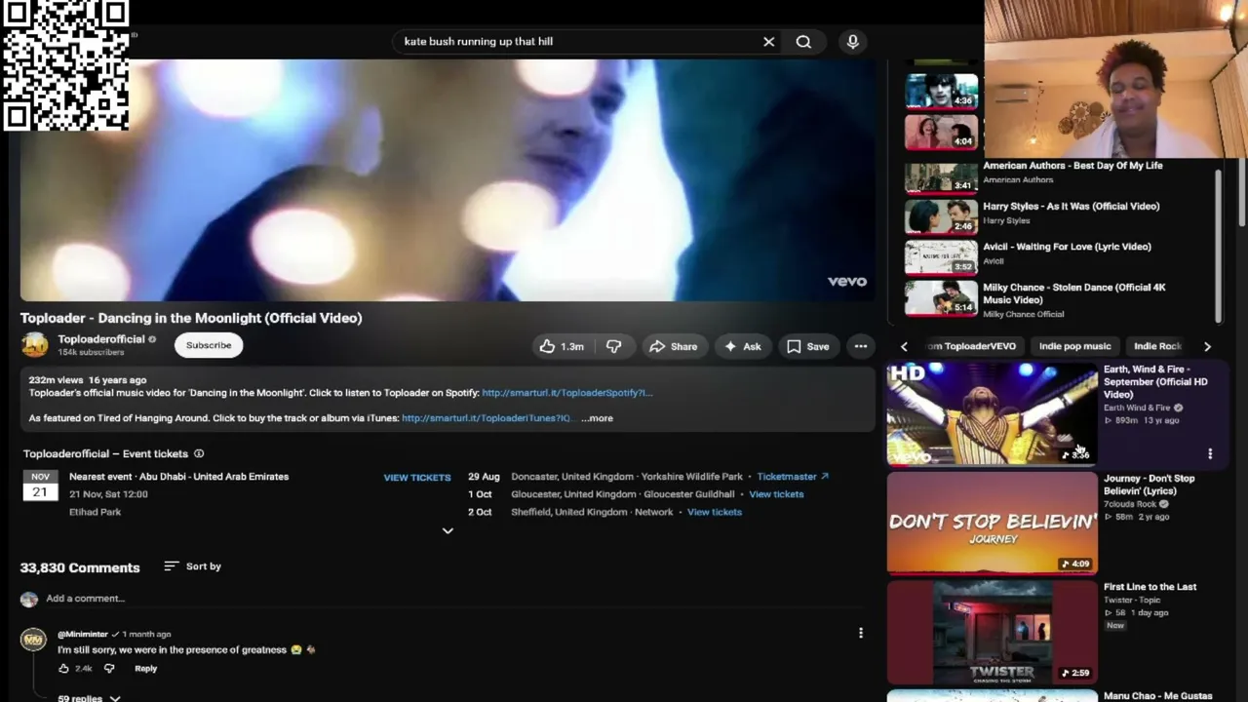The height and width of the screenshot is (702, 1248).
Task: Click the Milky Chance playlist thumbnail
Action: click(x=942, y=298)
